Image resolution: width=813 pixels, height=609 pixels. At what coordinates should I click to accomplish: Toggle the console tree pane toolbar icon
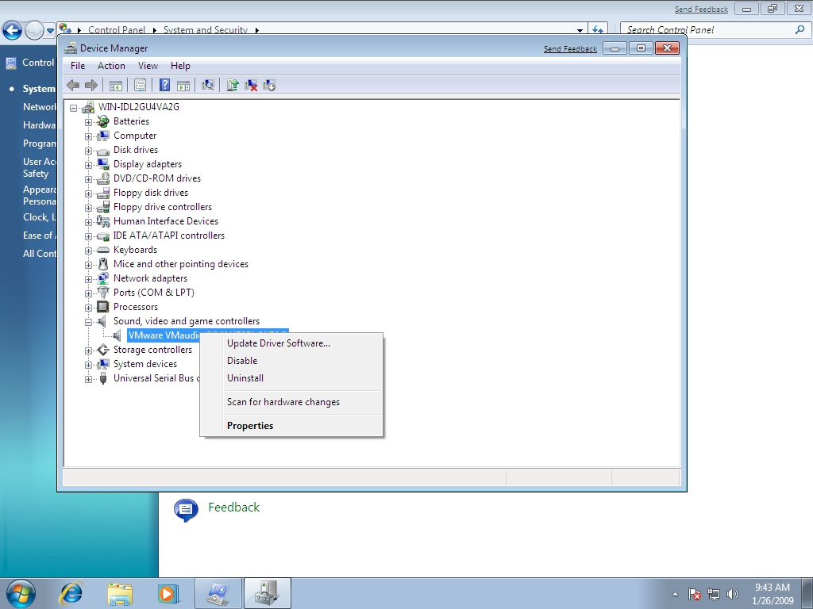click(x=116, y=85)
